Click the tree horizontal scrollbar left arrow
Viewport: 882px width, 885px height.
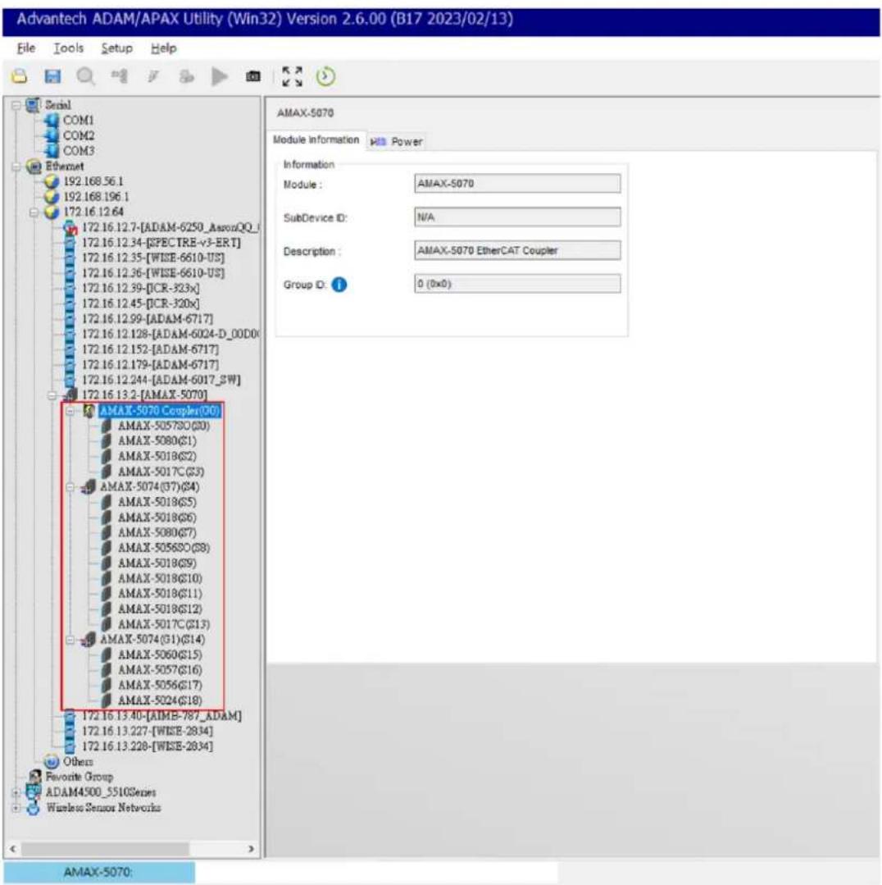[x=13, y=849]
